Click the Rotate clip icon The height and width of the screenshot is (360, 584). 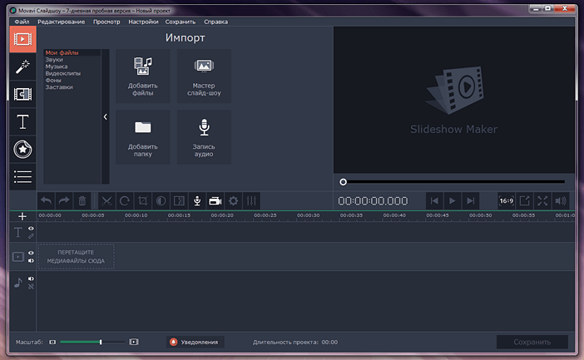[125, 201]
